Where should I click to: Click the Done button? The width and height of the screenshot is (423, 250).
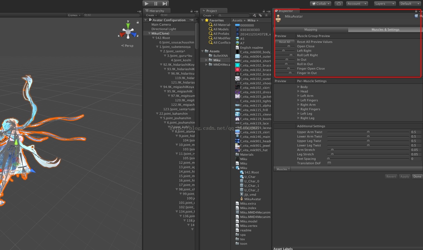click(417, 177)
